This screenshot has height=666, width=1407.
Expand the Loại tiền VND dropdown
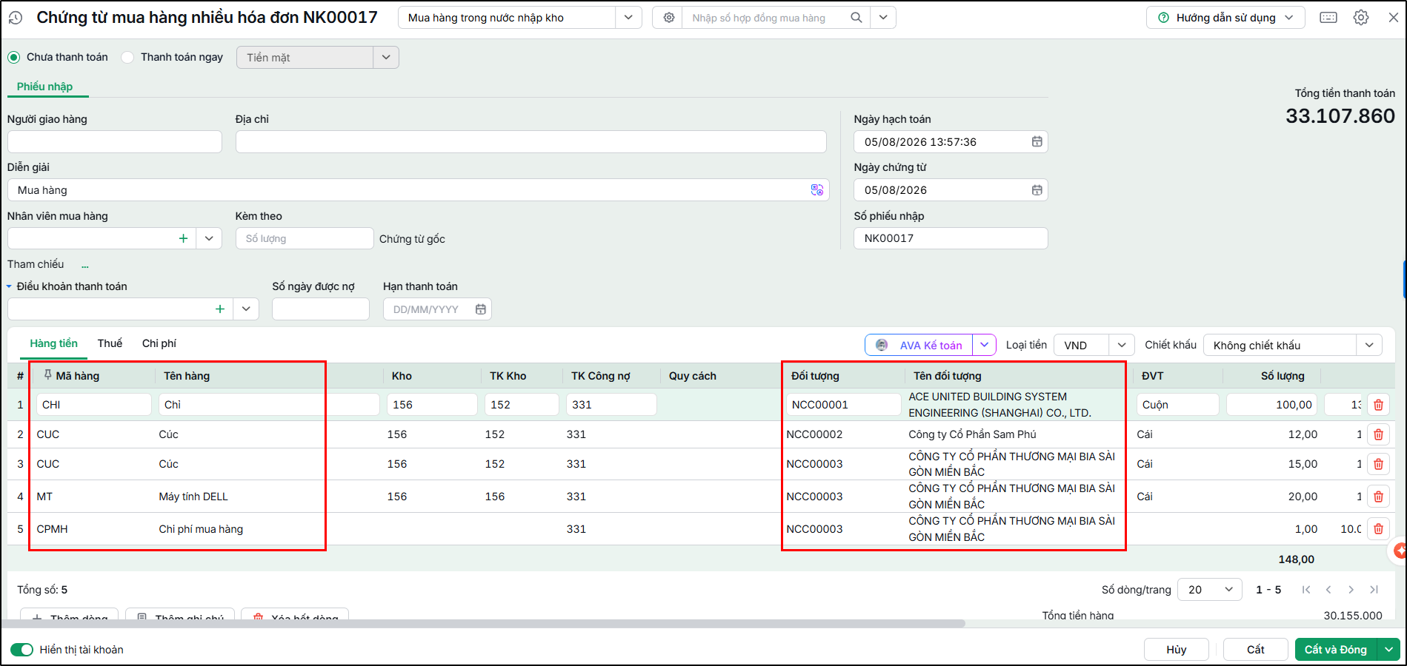[1122, 345]
